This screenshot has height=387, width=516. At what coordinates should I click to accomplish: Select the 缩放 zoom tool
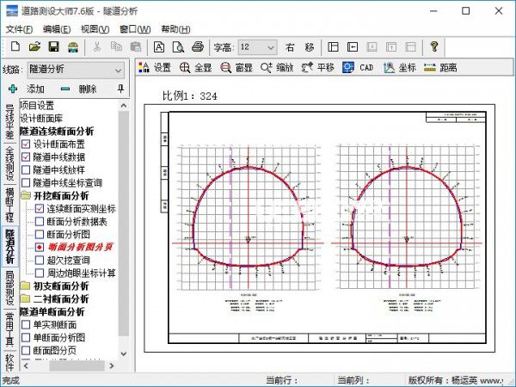277,67
